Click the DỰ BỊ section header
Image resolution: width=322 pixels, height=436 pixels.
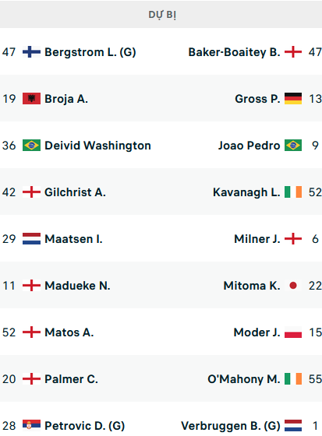[161, 14]
